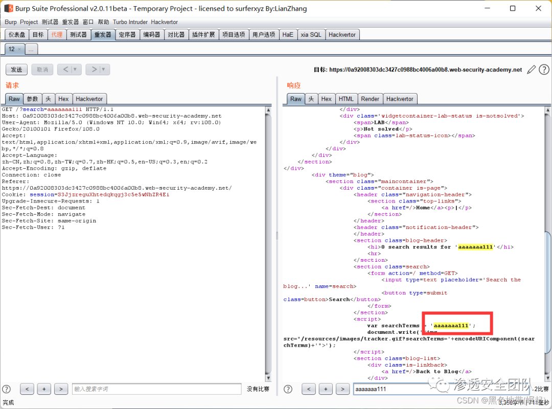Open the 用户选项 tab
Image resolution: width=552 pixels, height=409 pixels.
pyautogui.click(x=264, y=35)
